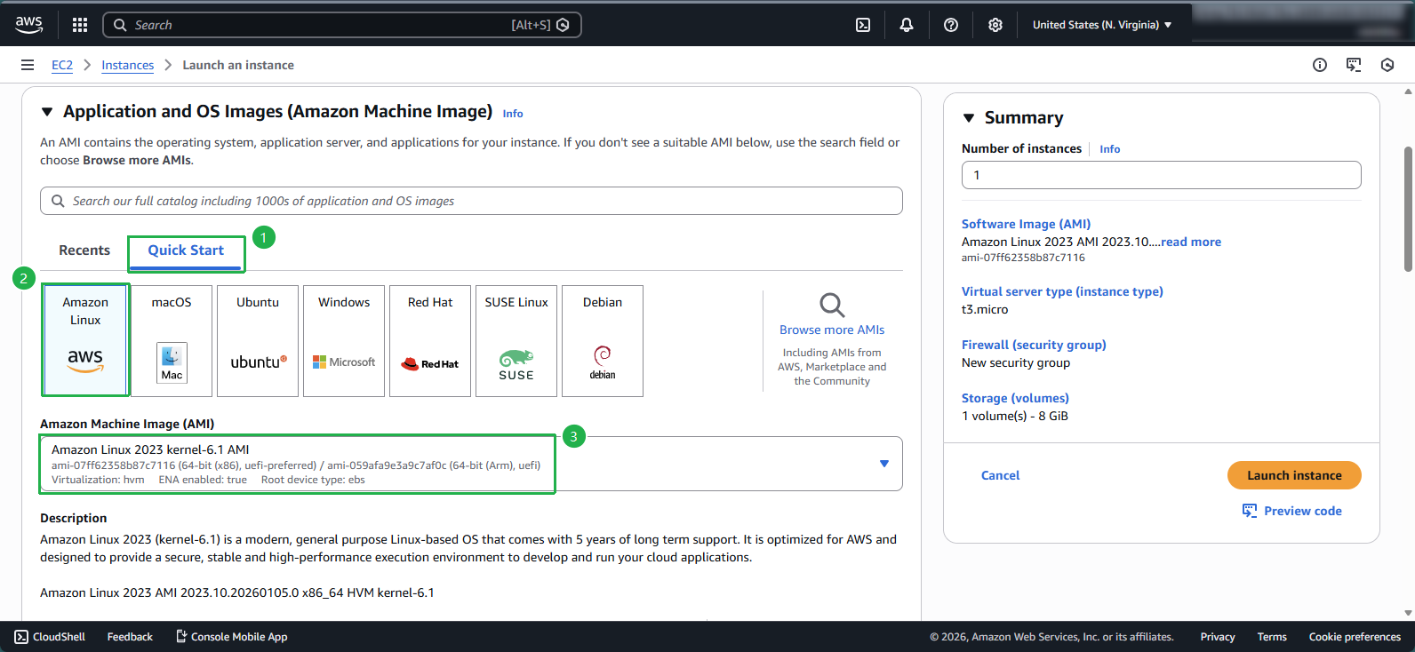Open the AWS home logo
This screenshot has height=652, width=1415.
pos(28,25)
